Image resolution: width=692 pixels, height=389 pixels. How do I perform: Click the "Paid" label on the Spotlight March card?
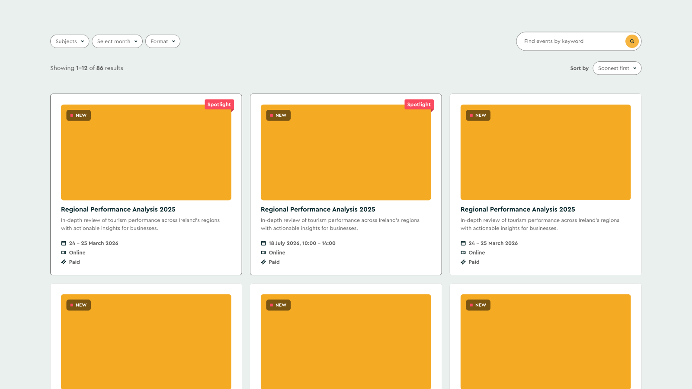click(x=74, y=262)
